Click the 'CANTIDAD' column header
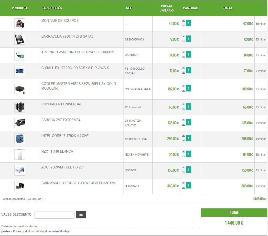This screenshot has height=236, width=268. (x=191, y=8)
